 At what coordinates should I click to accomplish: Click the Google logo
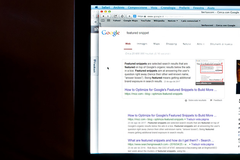point(110,33)
